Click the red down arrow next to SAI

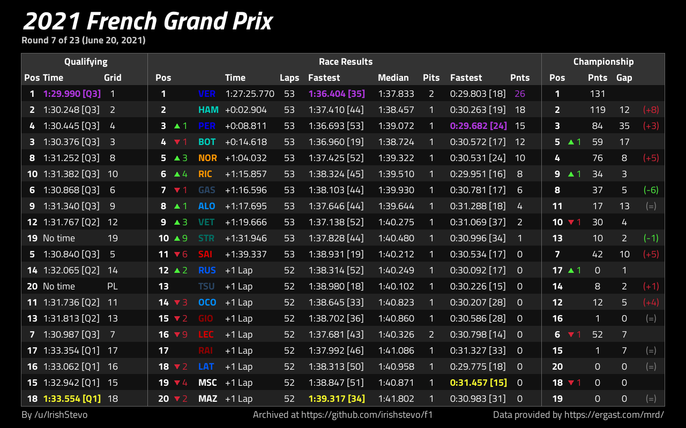(x=177, y=254)
